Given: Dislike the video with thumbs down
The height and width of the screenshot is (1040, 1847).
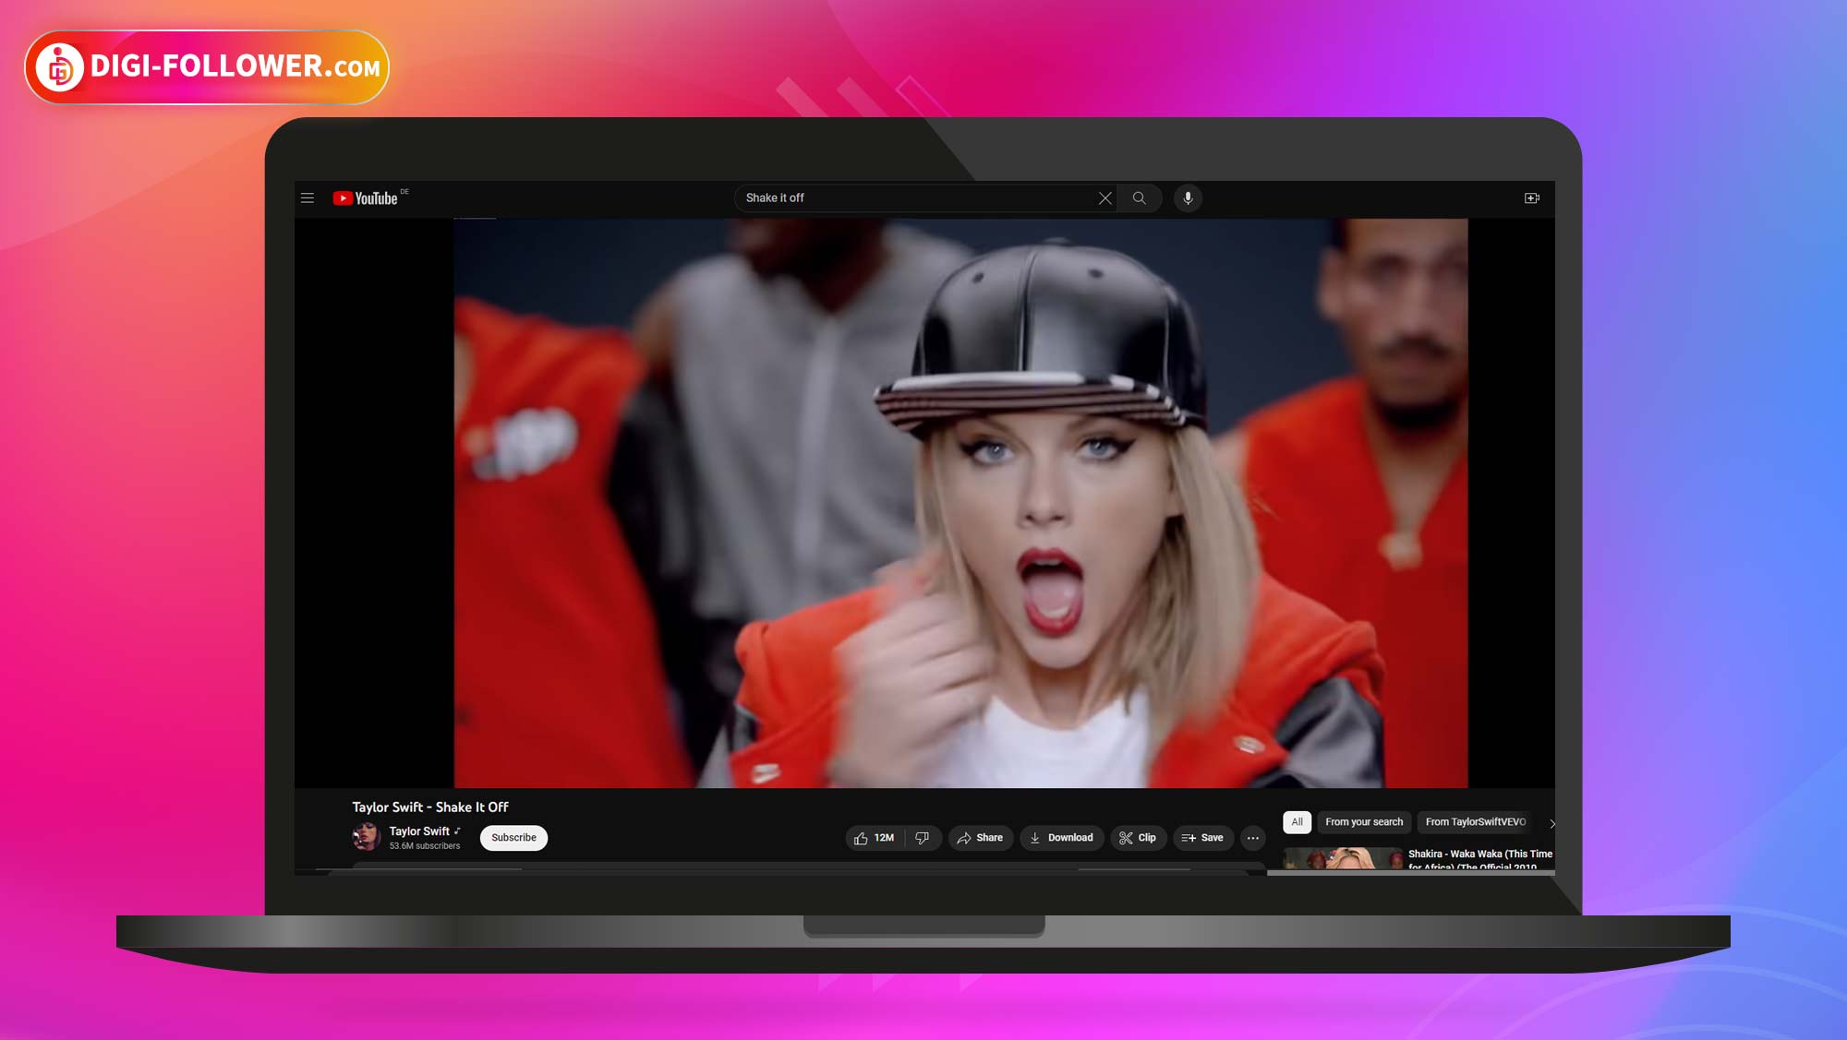Looking at the screenshot, I should point(923,838).
